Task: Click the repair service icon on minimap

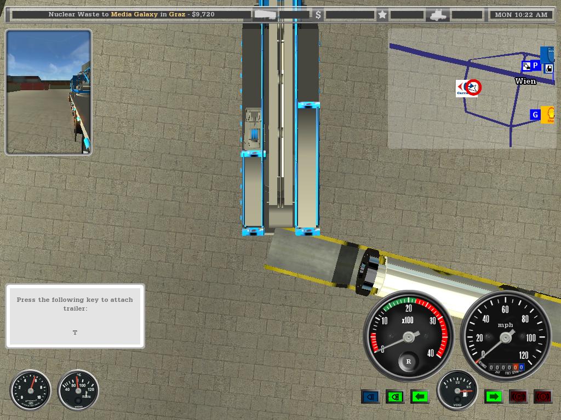Action: [526, 66]
